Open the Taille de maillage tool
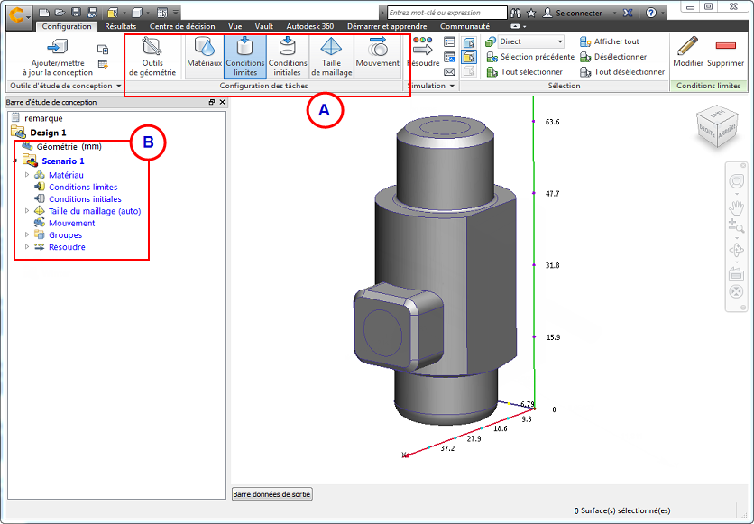 click(331, 57)
